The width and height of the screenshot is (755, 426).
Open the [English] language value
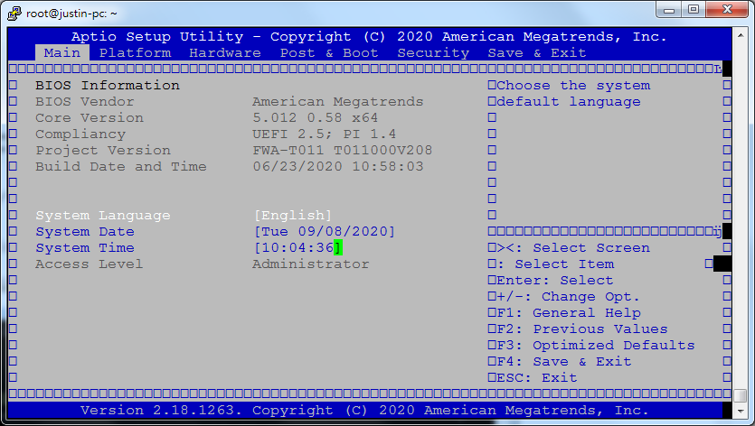click(292, 216)
